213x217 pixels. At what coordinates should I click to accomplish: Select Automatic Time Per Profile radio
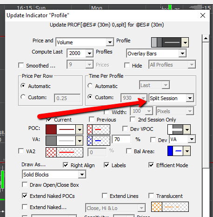point(90,86)
